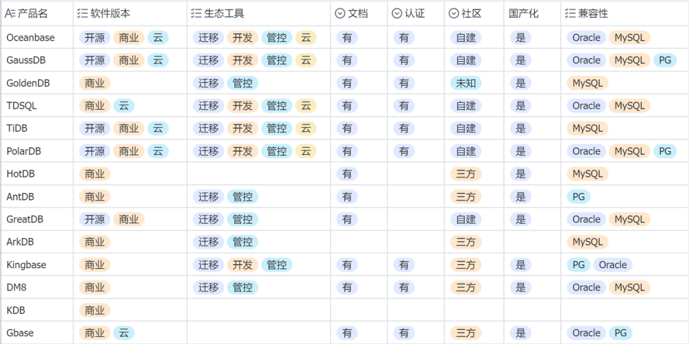Image resolution: width=689 pixels, height=344 pixels.
Task: Open the 有 文档 value in HotDB row
Action: [x=347, y=174]
